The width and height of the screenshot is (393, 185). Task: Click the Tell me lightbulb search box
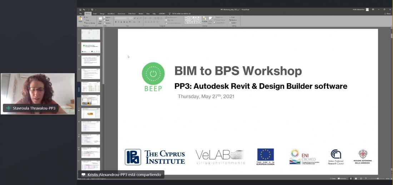pyautogui.click(x=180, y=14)
